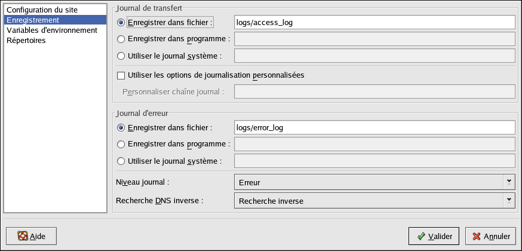Click the Annuler button
522x251 pixels.
click(492, 236)
